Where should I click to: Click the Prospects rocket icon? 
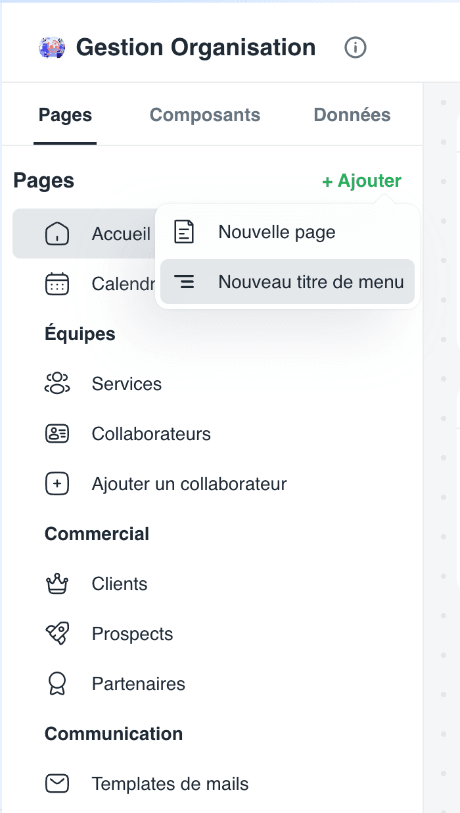click(57, 634)
